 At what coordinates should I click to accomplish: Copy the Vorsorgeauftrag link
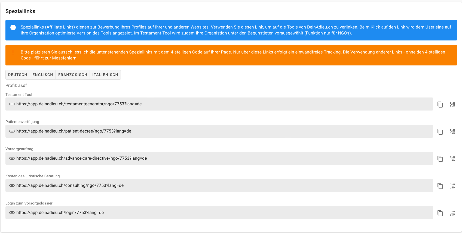point(440,159)
